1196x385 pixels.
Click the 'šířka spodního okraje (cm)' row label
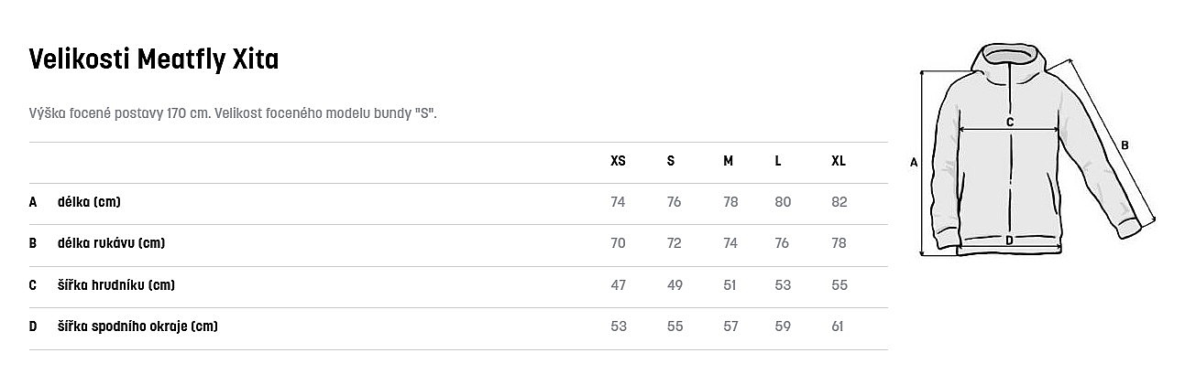click(x=137, y=326)
